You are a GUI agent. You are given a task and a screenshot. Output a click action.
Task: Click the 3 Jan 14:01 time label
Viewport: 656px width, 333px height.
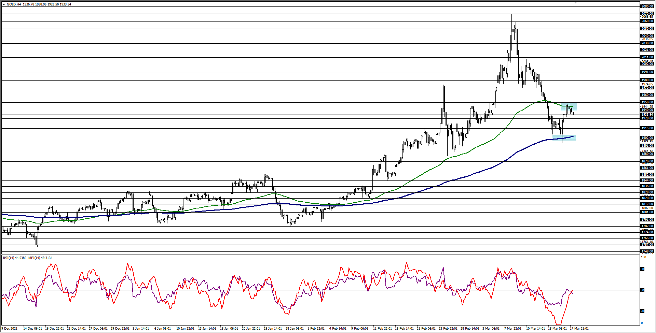pos(141,329)
